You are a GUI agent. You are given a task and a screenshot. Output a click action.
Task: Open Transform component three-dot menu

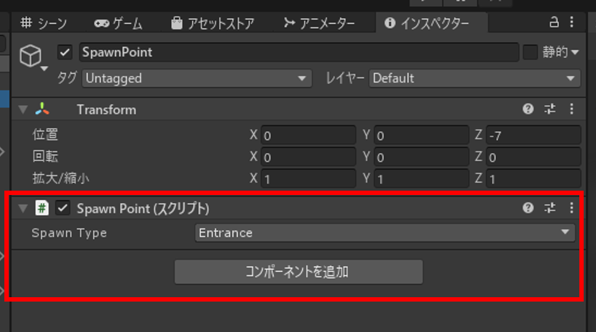571,109
